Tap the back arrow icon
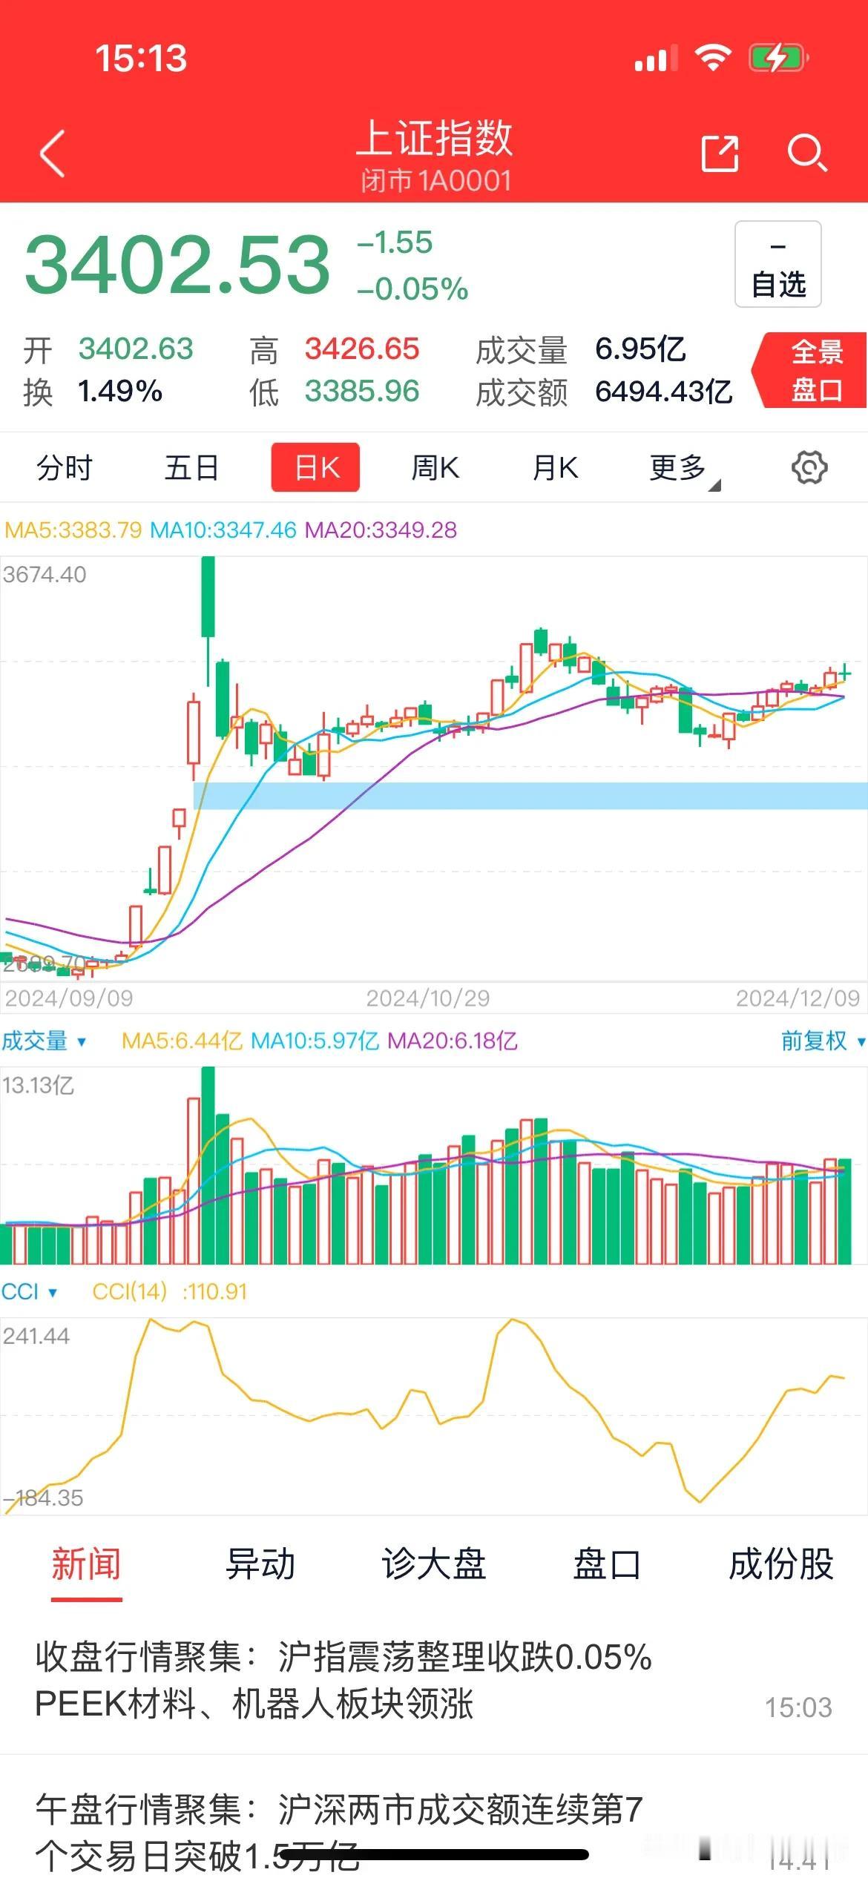Image resolution: width=868 pixels, height=1878 pixels. point(53,154)
